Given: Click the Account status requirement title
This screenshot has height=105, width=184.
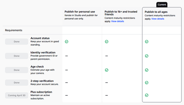Looking at the screenshot, I should coord(40,38).
